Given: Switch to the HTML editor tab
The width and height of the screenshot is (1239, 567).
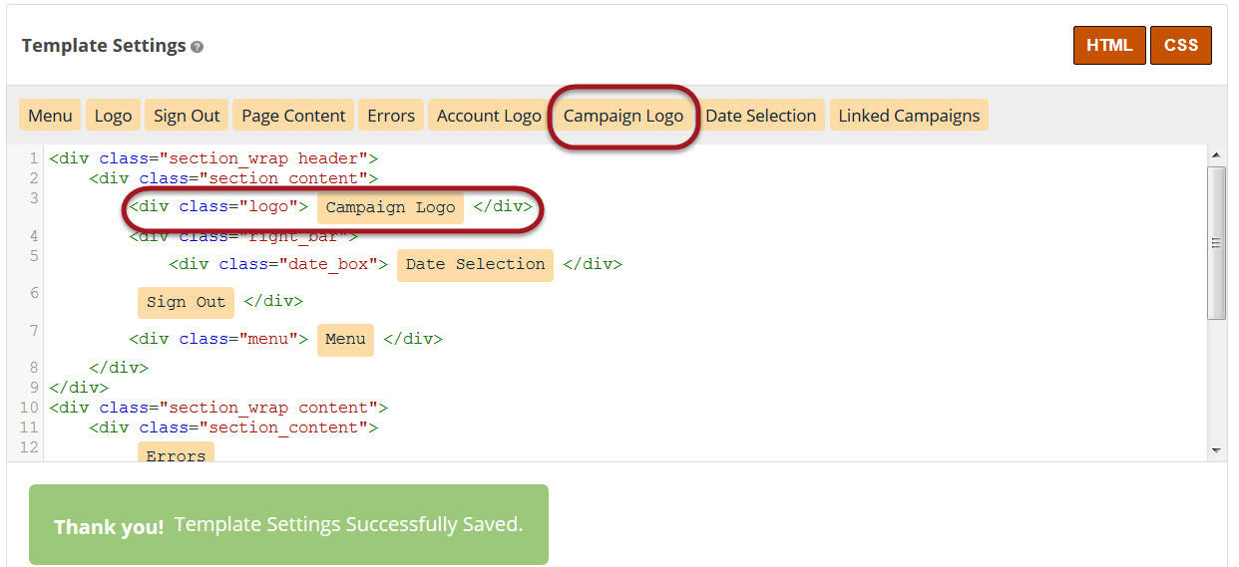Looking at the screenshot, I should tap(1109, 46).
